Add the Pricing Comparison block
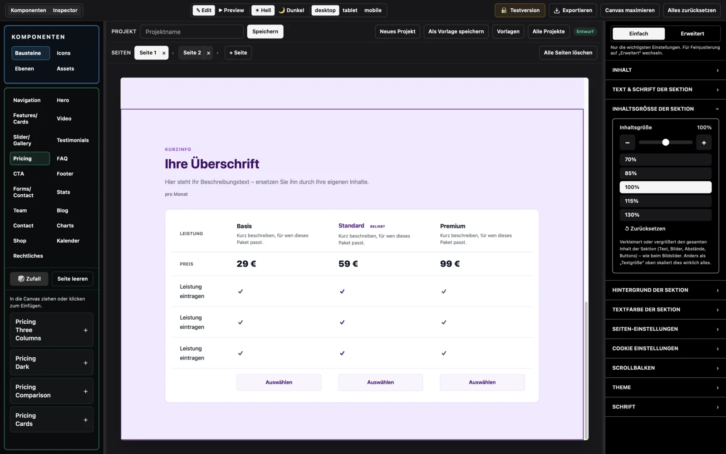Image resolution: width=726 pixels, height=454 pixels. [x=85, y=391]
